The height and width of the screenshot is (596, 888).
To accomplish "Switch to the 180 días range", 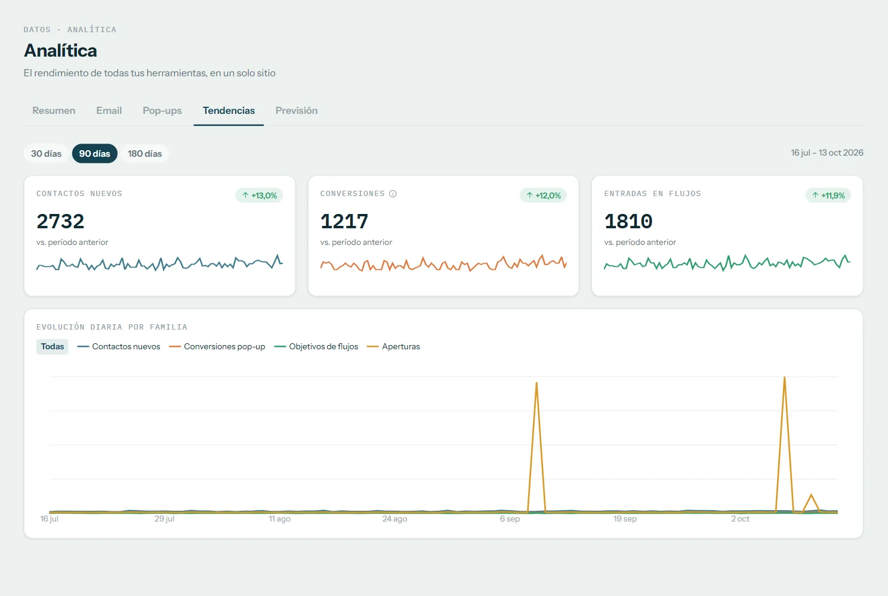I will [x=145, y=154].
